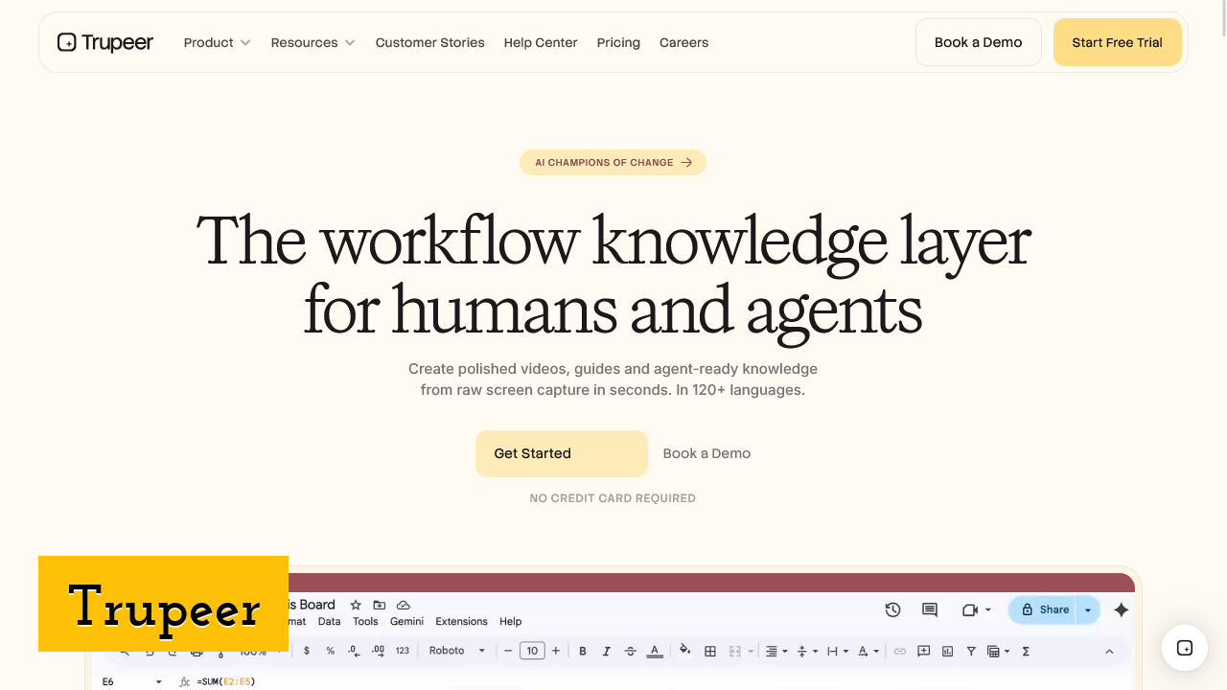Toggle strikethrough formatting
The height and width of the screenshot is (690, 1227).
click(630, 651)
